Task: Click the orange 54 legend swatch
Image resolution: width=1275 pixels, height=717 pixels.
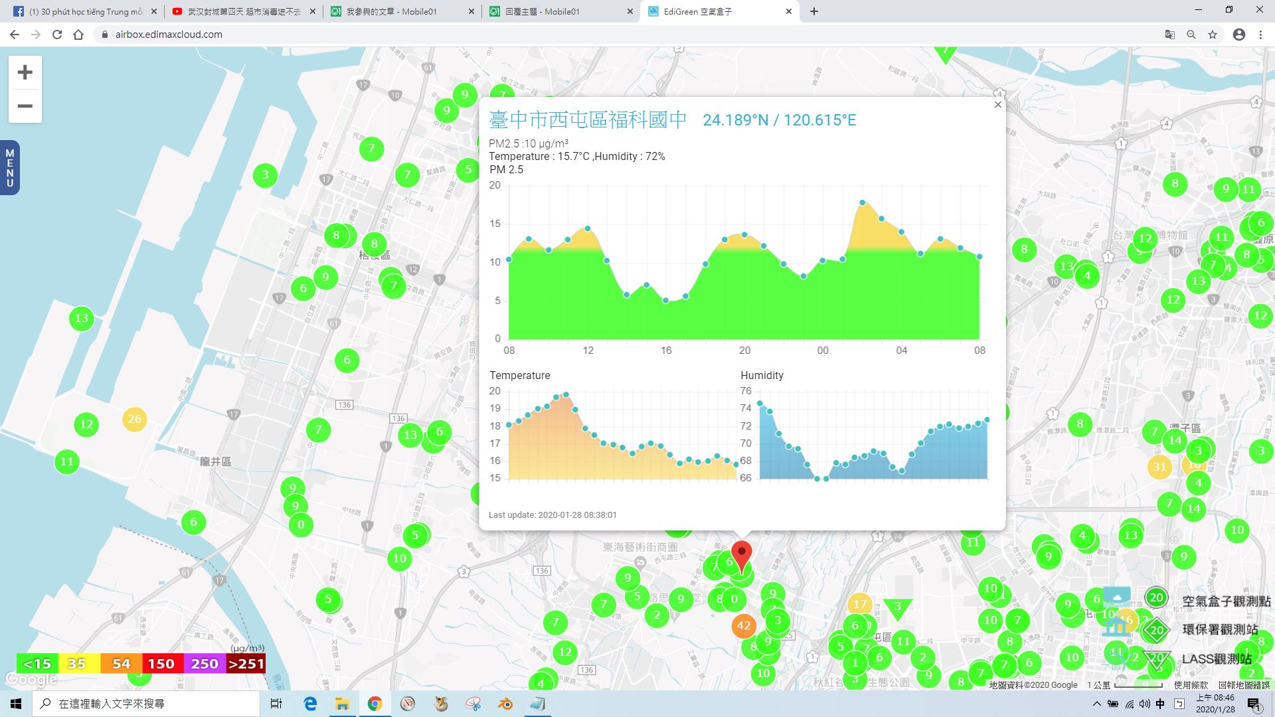Action: coord(120,663)
